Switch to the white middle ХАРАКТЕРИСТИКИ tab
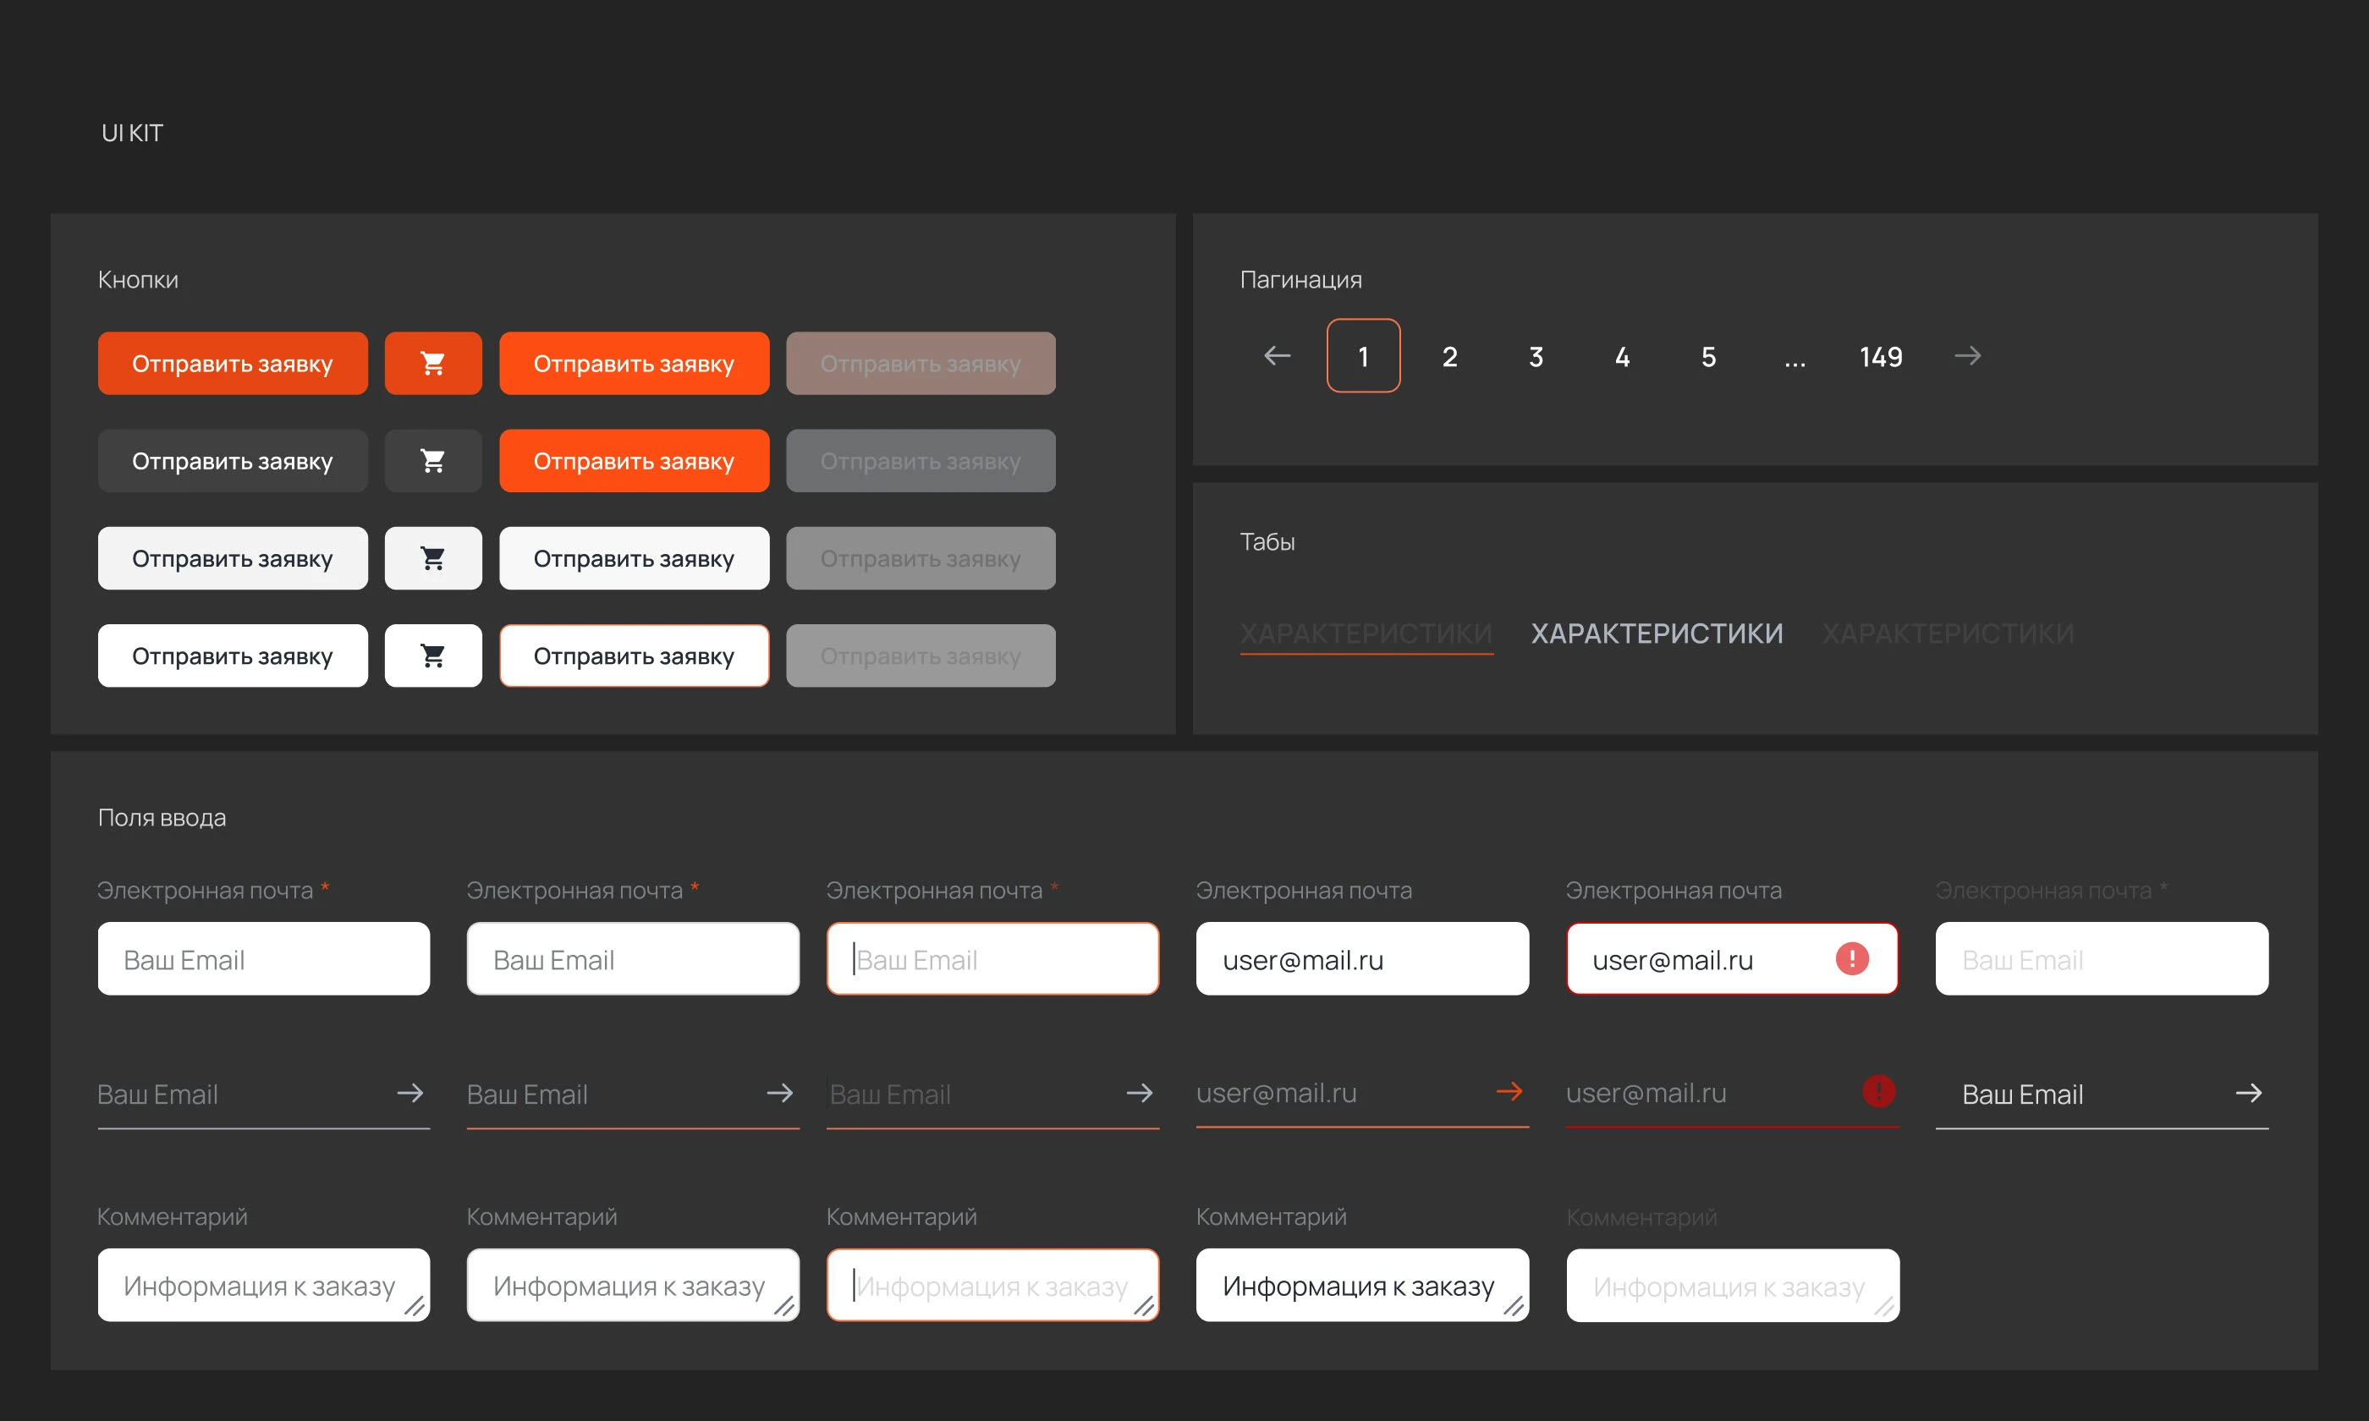 click(1657, 633)
